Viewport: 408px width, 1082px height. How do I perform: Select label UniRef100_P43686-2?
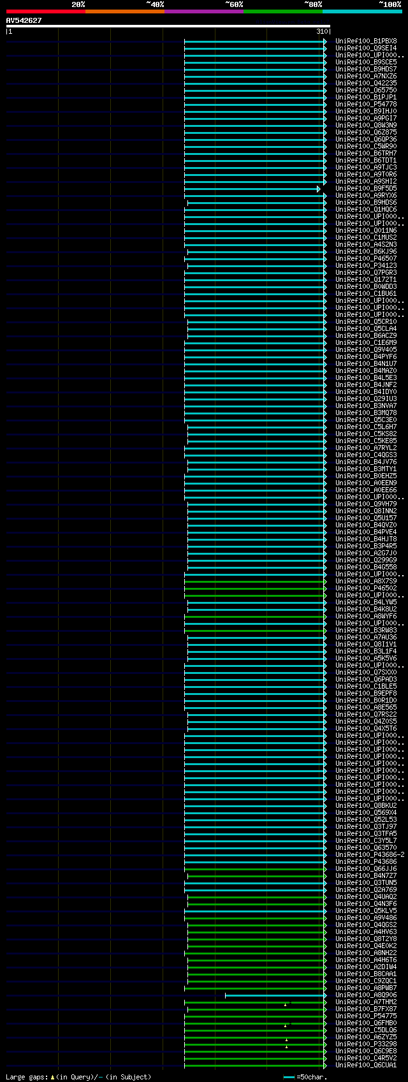click(x=370, y=854)
